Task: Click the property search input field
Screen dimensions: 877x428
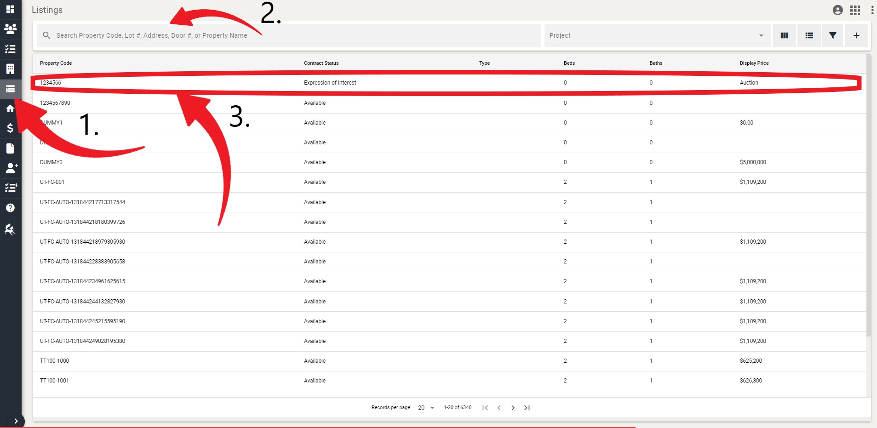Action: (x=276, y=35)
